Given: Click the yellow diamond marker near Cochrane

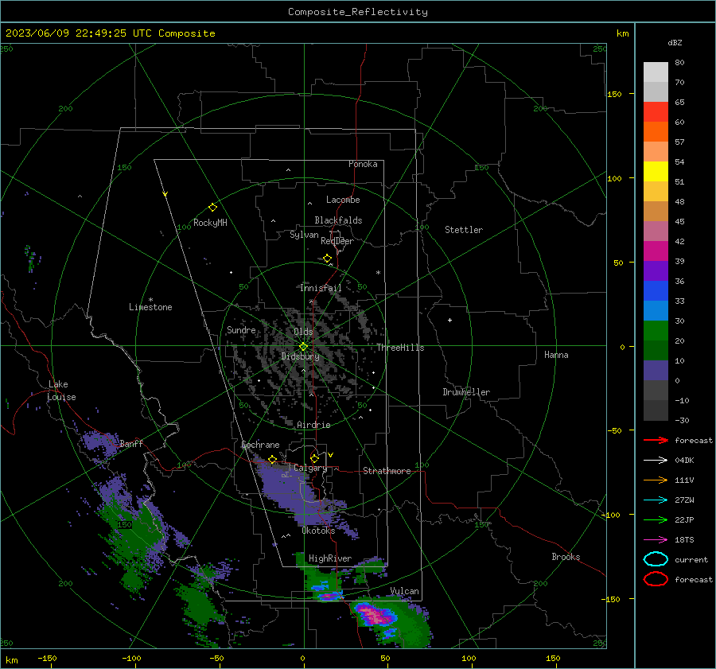Looking at the screenshot, I should click(272, 460).
